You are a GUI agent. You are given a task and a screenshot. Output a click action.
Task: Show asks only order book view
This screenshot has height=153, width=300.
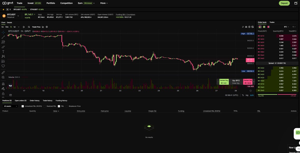pos(268,27)
